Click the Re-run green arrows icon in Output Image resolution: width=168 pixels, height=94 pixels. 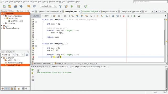coord(33,70)
